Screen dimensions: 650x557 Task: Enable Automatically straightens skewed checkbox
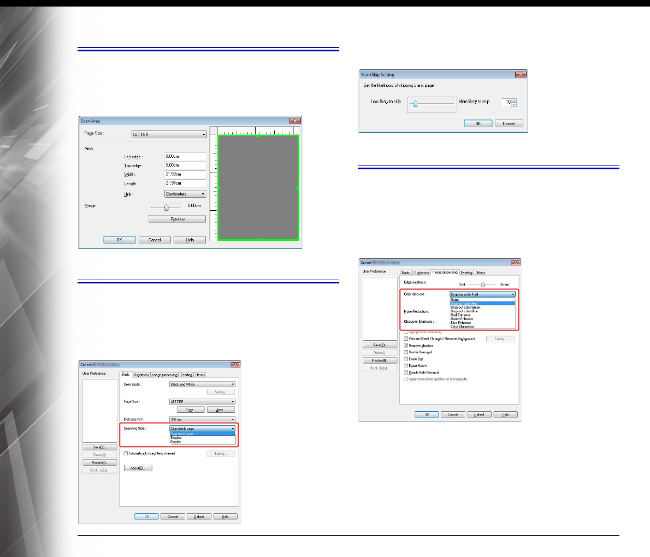[126, 453]
